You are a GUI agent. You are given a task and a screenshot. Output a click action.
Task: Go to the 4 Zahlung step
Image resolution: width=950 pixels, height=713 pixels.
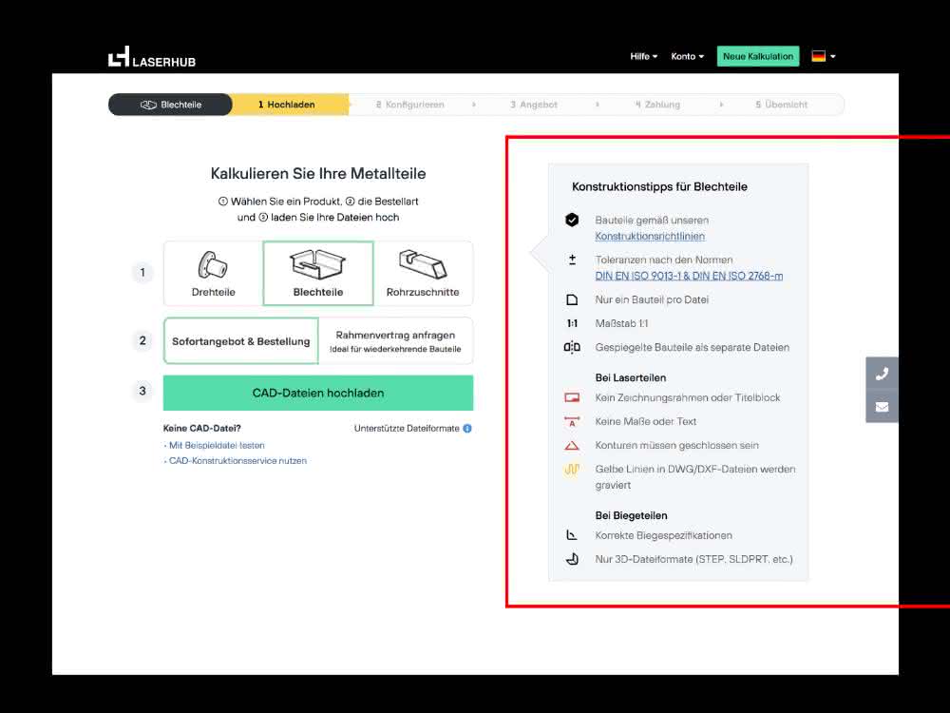coord(657,105)
